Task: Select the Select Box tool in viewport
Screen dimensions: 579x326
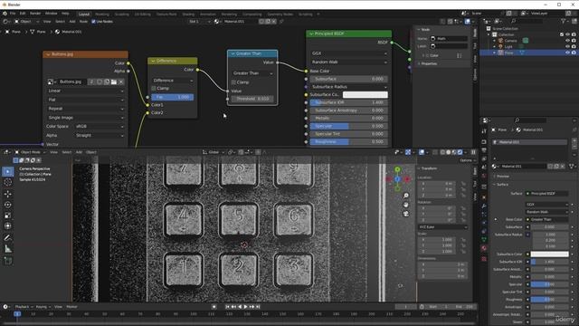Action: point(8,171)
